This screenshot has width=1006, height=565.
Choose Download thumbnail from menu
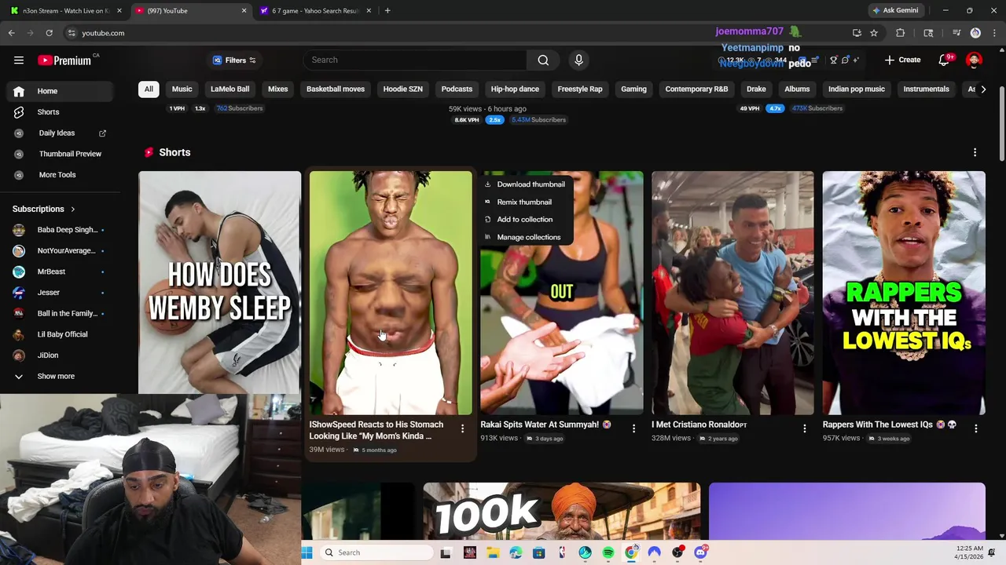[525, 184]
